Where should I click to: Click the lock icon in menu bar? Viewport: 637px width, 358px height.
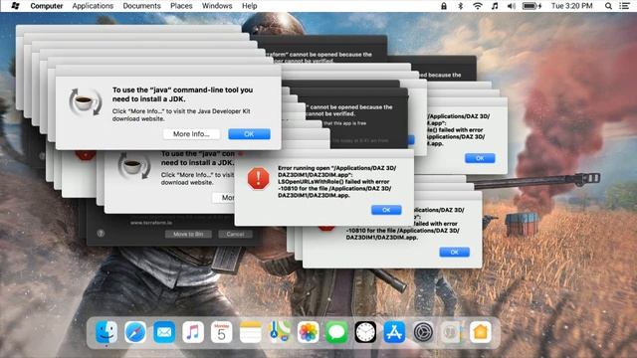point(444,6)
